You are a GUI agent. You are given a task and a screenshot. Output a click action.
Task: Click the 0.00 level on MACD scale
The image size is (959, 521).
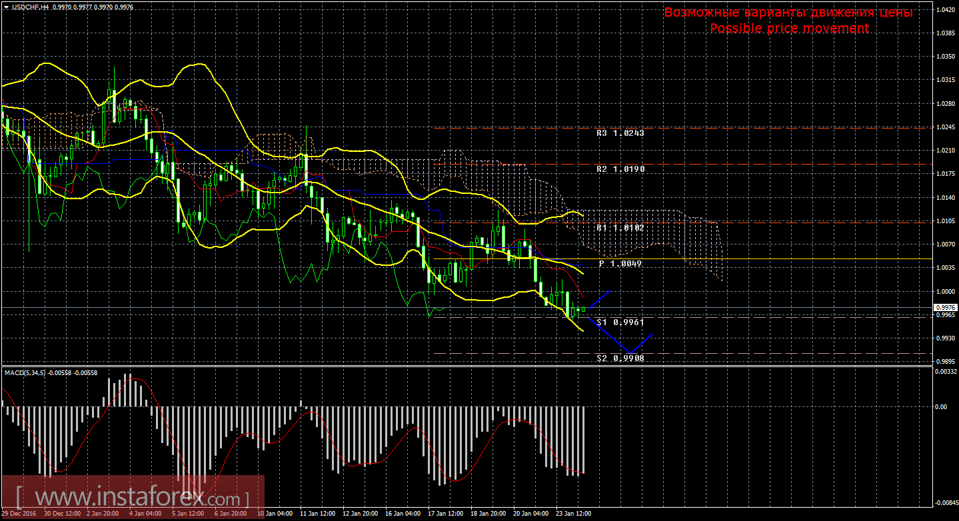pos(941,406)
